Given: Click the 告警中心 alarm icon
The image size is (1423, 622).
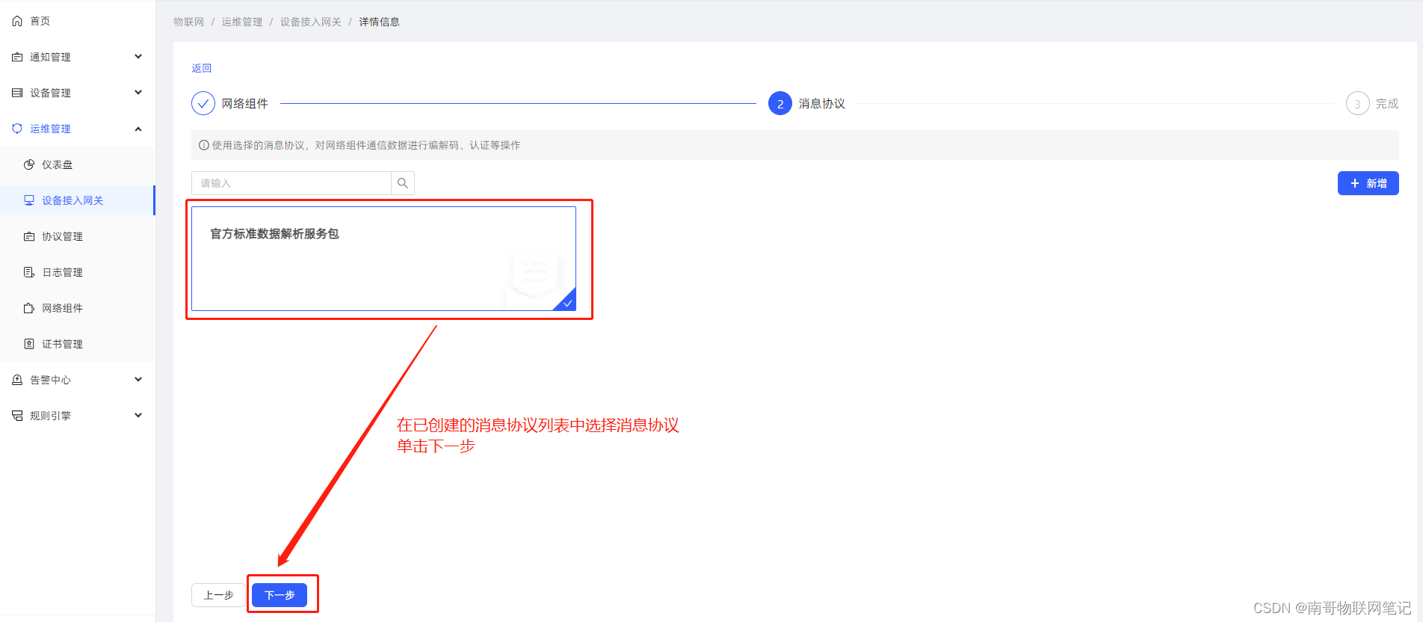Looking at the screenshot, I should (x=17, y=380).
